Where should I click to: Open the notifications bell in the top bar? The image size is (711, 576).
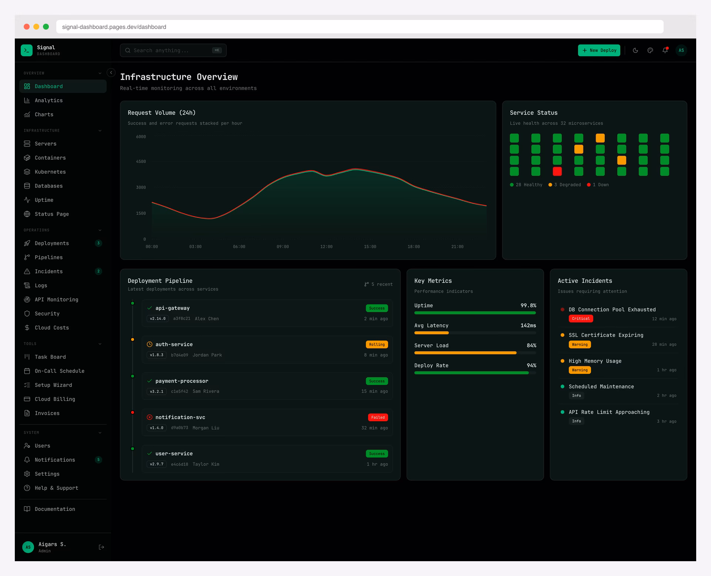pyautogui.click(x=665, y=50)
